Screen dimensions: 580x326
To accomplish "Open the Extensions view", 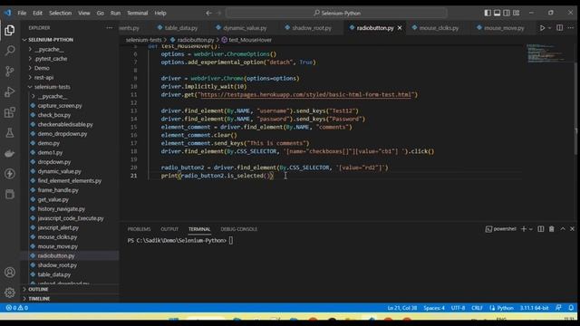I will pos(10,112).
